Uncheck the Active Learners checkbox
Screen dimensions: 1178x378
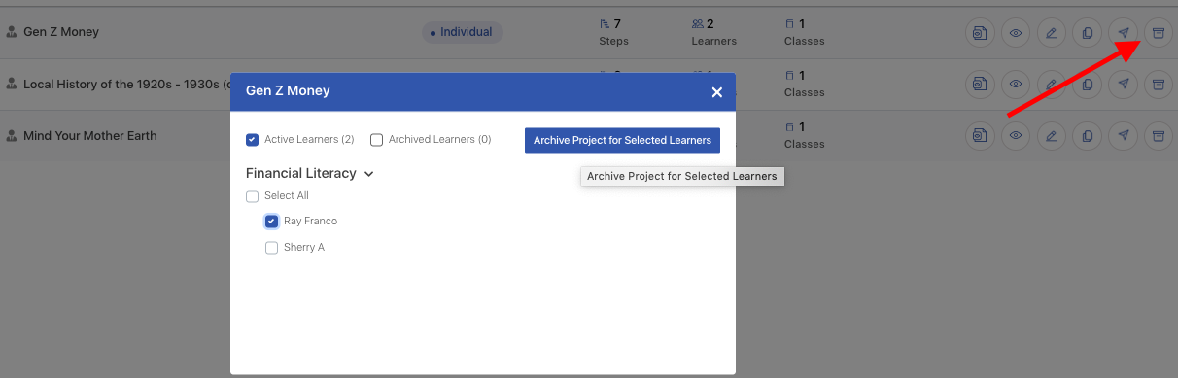tap(253, 140)
